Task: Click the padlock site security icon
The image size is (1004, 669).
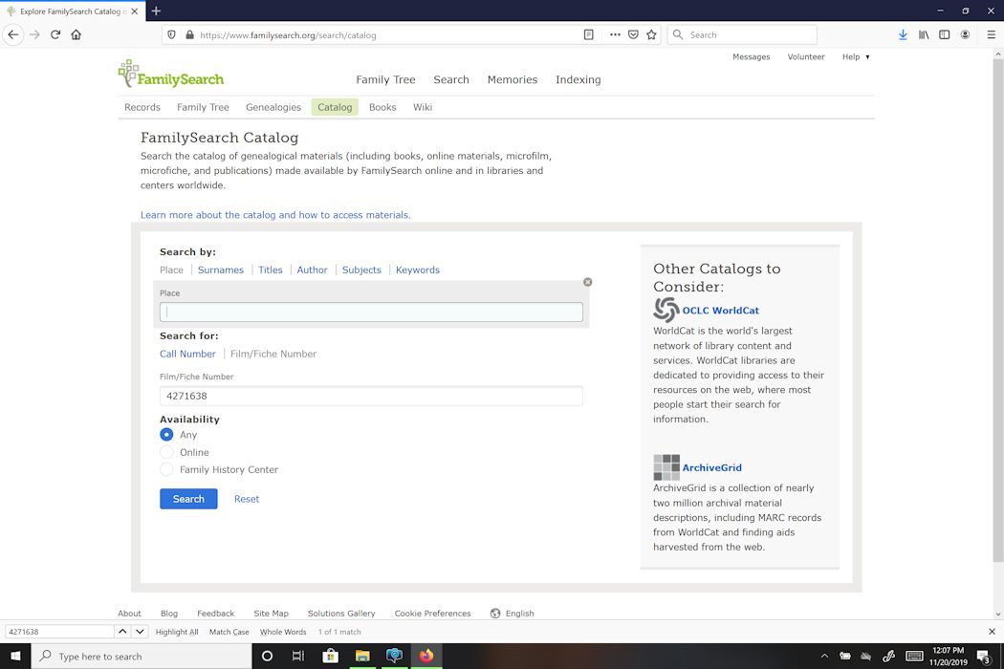Action: pyautogui.click(x=189, y=35)
